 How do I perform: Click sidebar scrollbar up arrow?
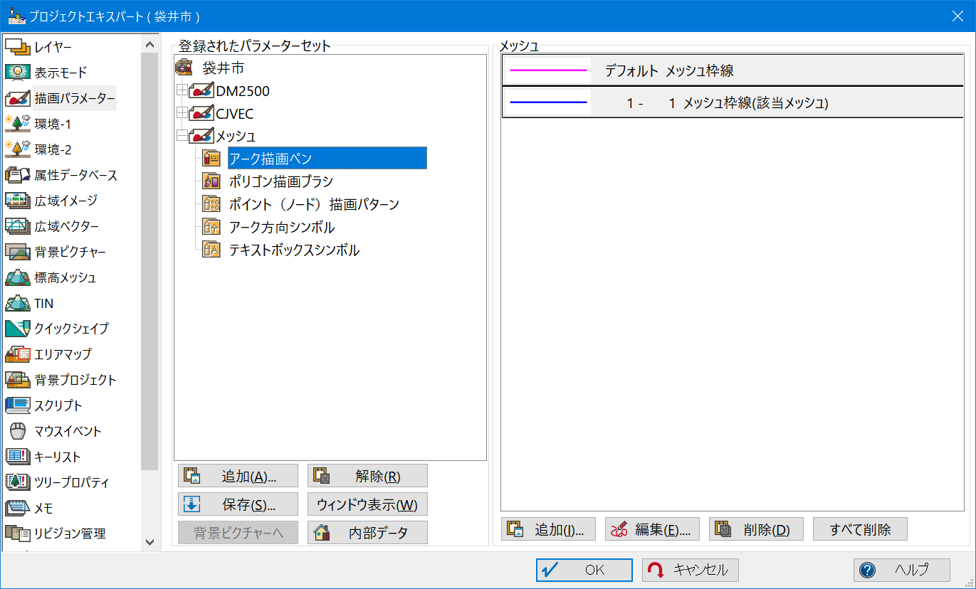point(149,43)
